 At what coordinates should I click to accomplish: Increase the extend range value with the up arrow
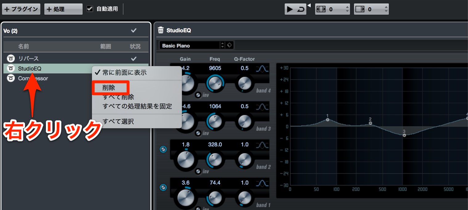[x=347, y=7]
